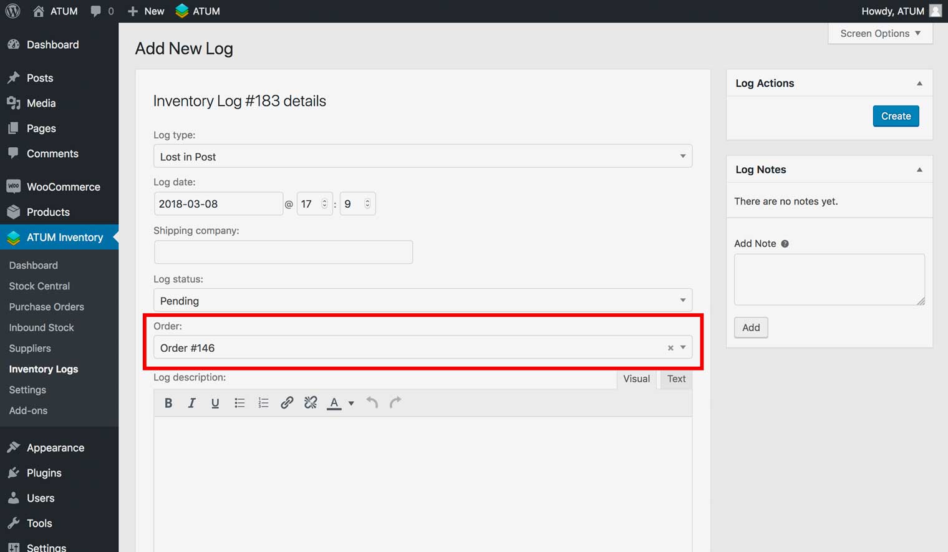Open the Order dropdown arrow

click(x=683, y=347)
